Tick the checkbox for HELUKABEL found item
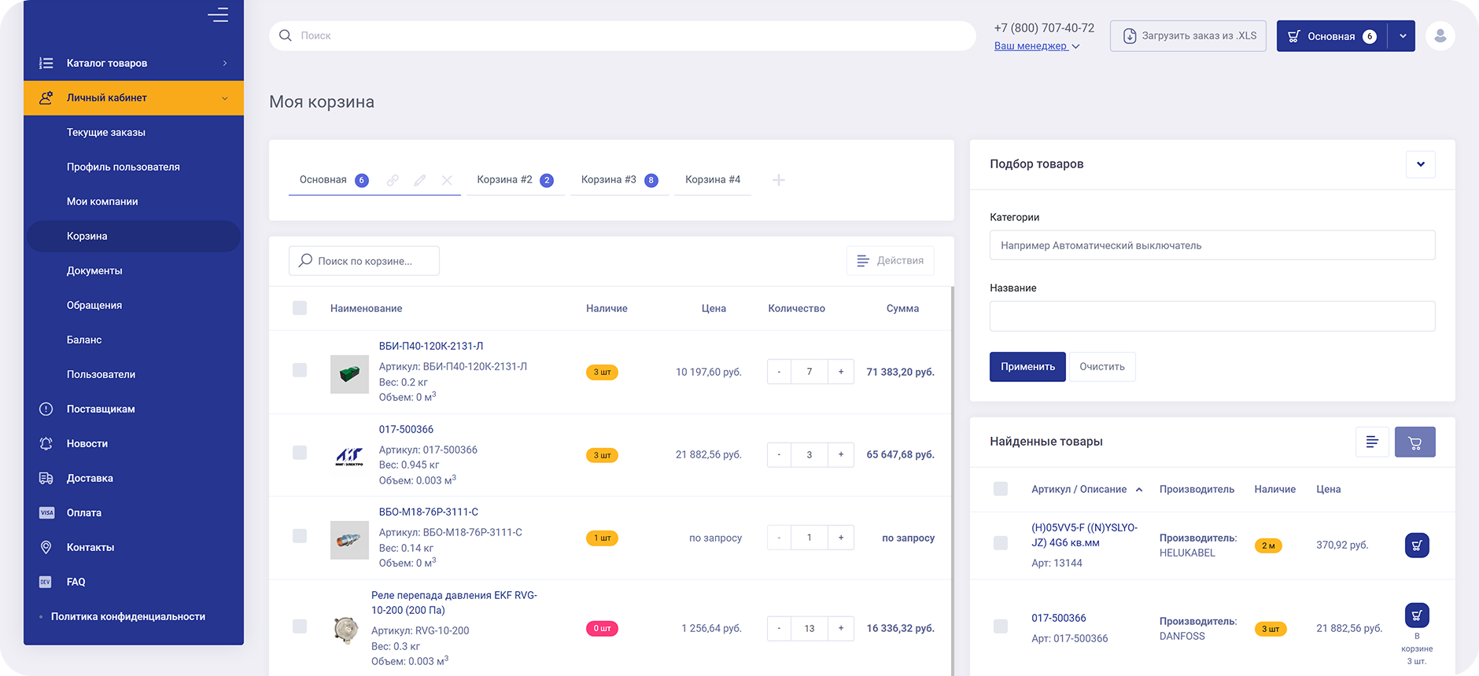1479x676 pixels. pyautogui.click(x=1001, y=543)
